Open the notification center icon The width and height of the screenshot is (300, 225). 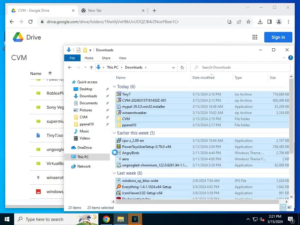click(291, 219)
